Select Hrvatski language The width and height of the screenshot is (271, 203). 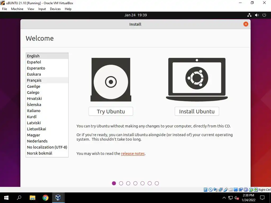pyautogui.click(x=47, y=98)
